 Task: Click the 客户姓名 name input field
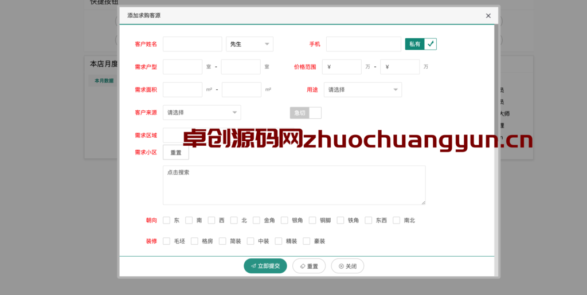[193, 44]
